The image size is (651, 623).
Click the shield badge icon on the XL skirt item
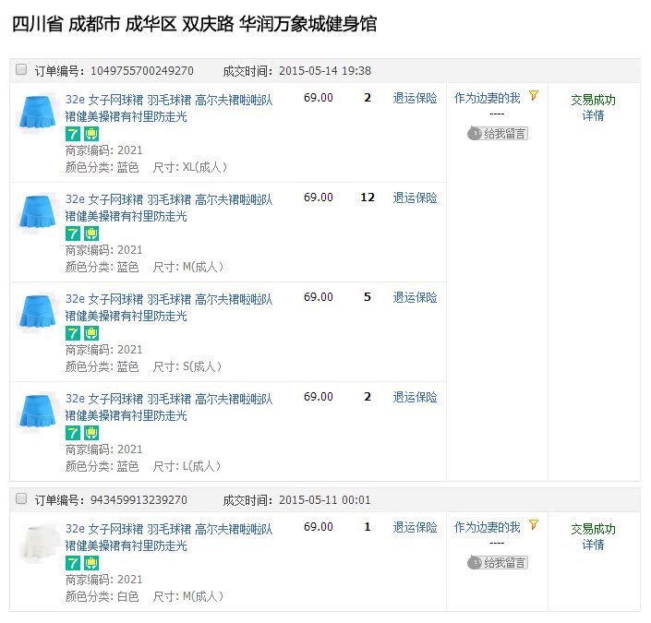pyautogui.click(x=90, y=134)
